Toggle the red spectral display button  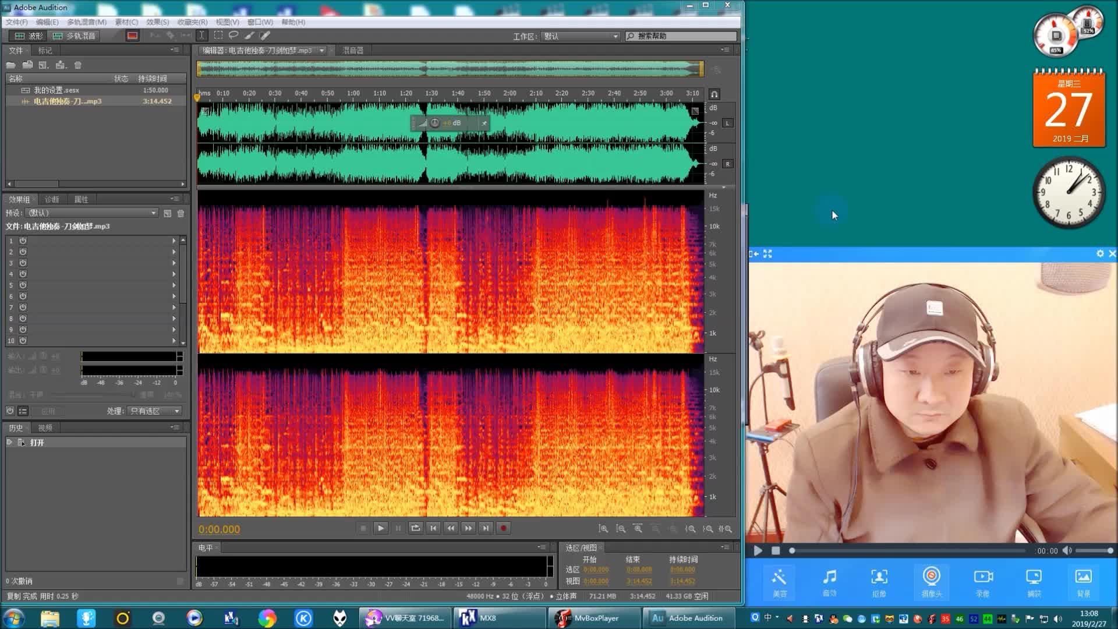(x=132, y=36)
